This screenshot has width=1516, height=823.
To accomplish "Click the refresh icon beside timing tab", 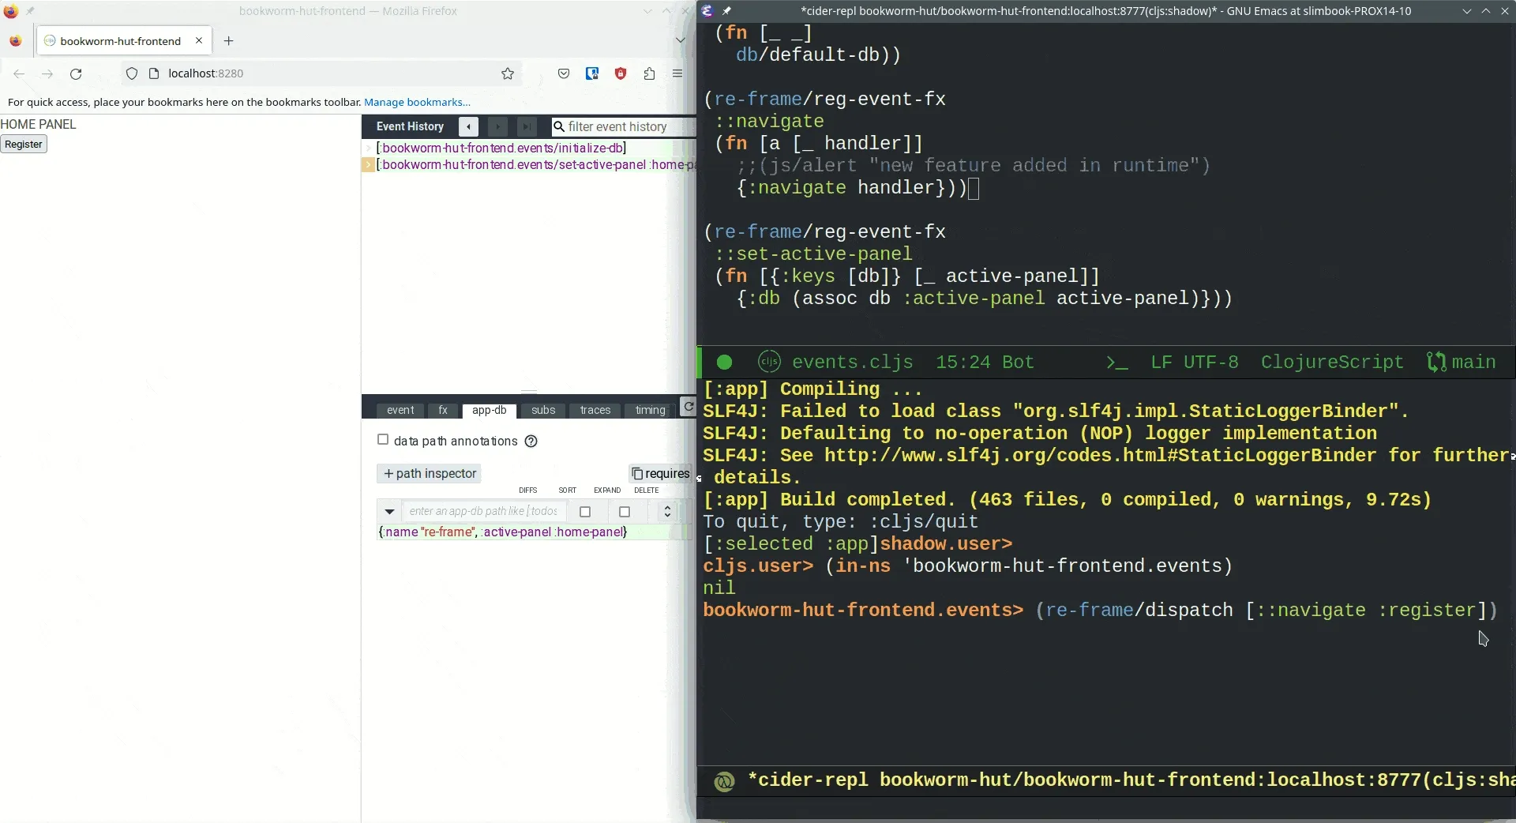I will point(689,408).
